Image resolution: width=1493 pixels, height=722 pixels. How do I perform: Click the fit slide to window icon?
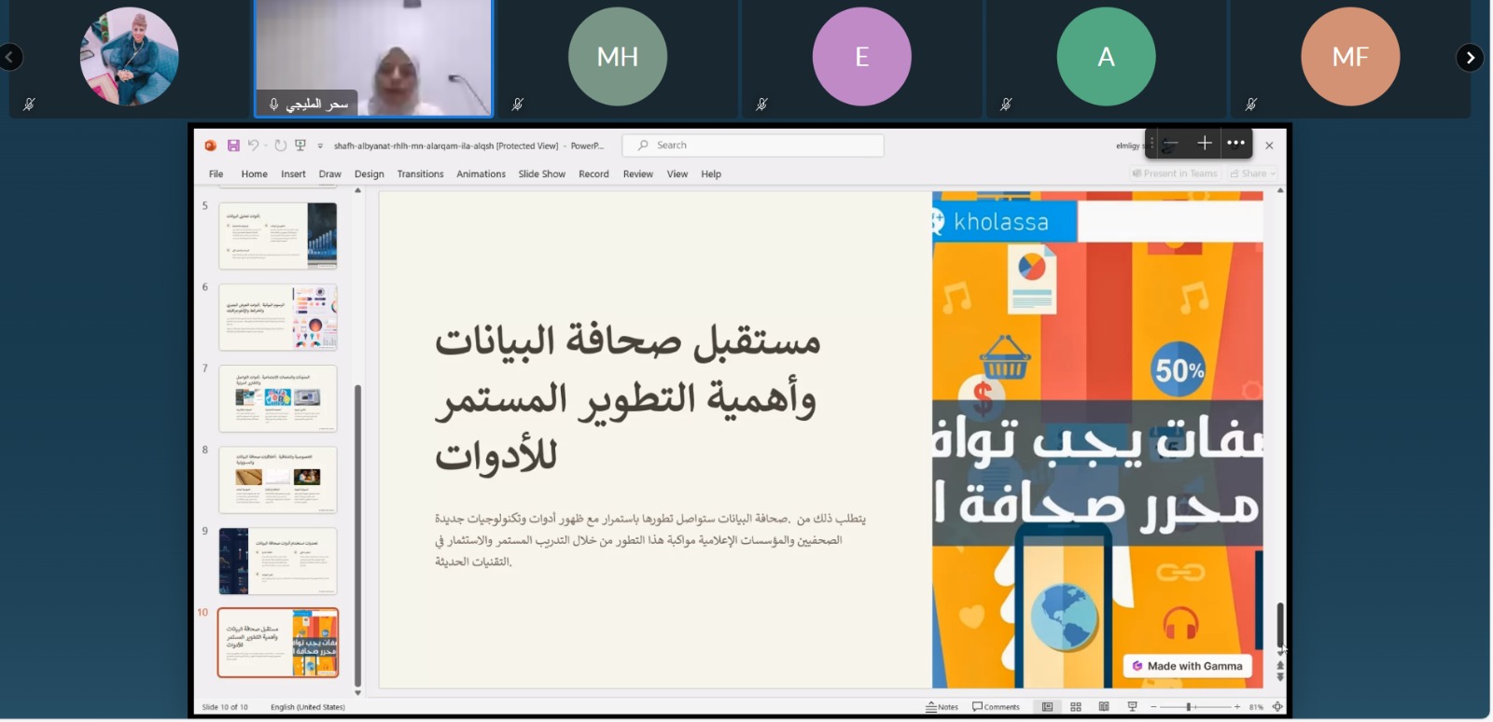[1277, 707]
